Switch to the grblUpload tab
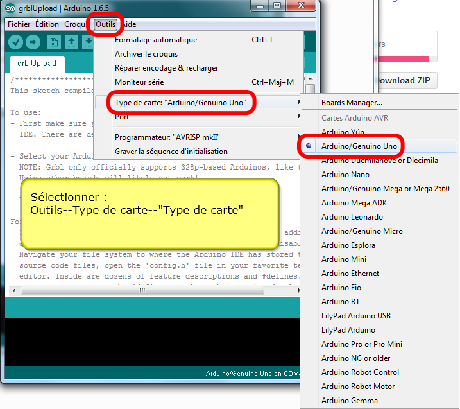 37,64
